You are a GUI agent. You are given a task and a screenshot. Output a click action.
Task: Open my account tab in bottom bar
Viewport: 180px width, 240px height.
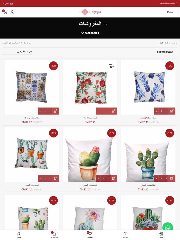click(x=19, y=235)
